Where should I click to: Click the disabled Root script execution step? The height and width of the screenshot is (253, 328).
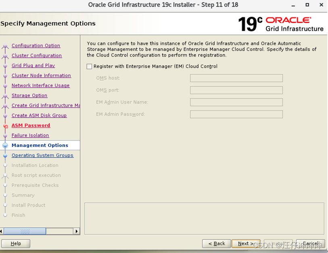[36, 176]
